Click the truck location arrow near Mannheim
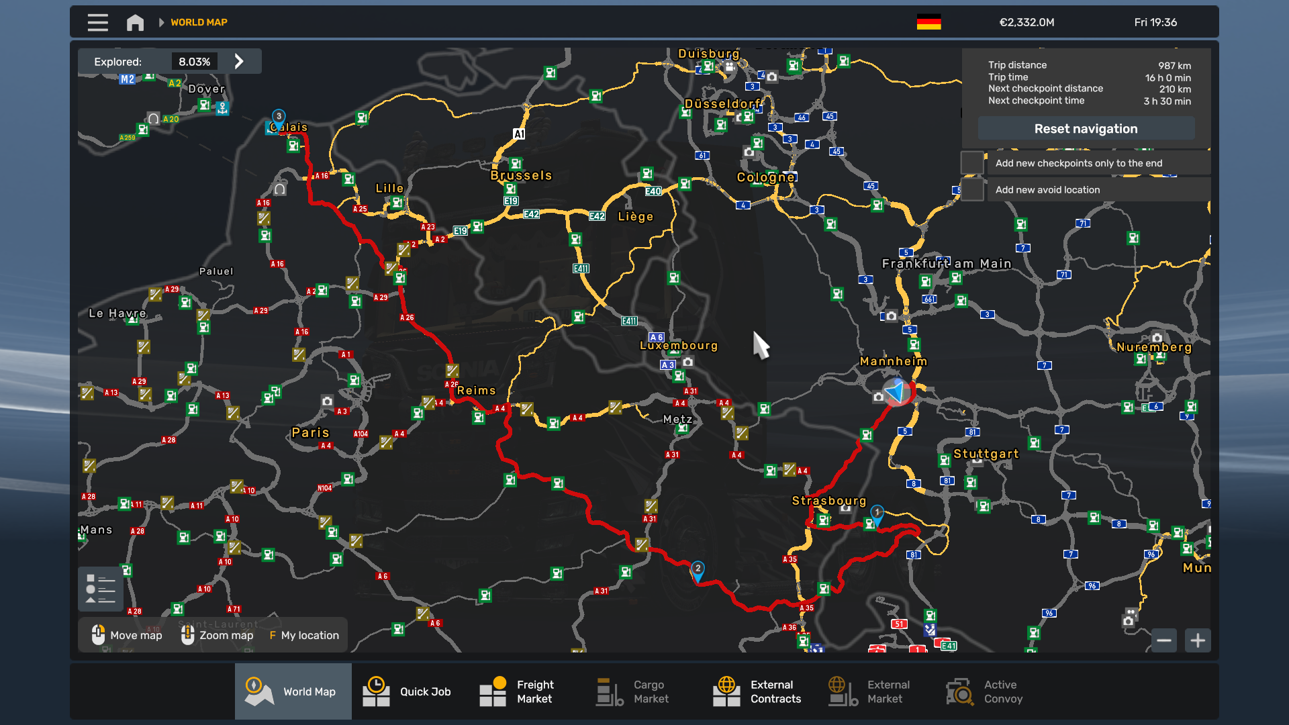The height and width of the screenshot is (725, 1289). click(896, 391)
